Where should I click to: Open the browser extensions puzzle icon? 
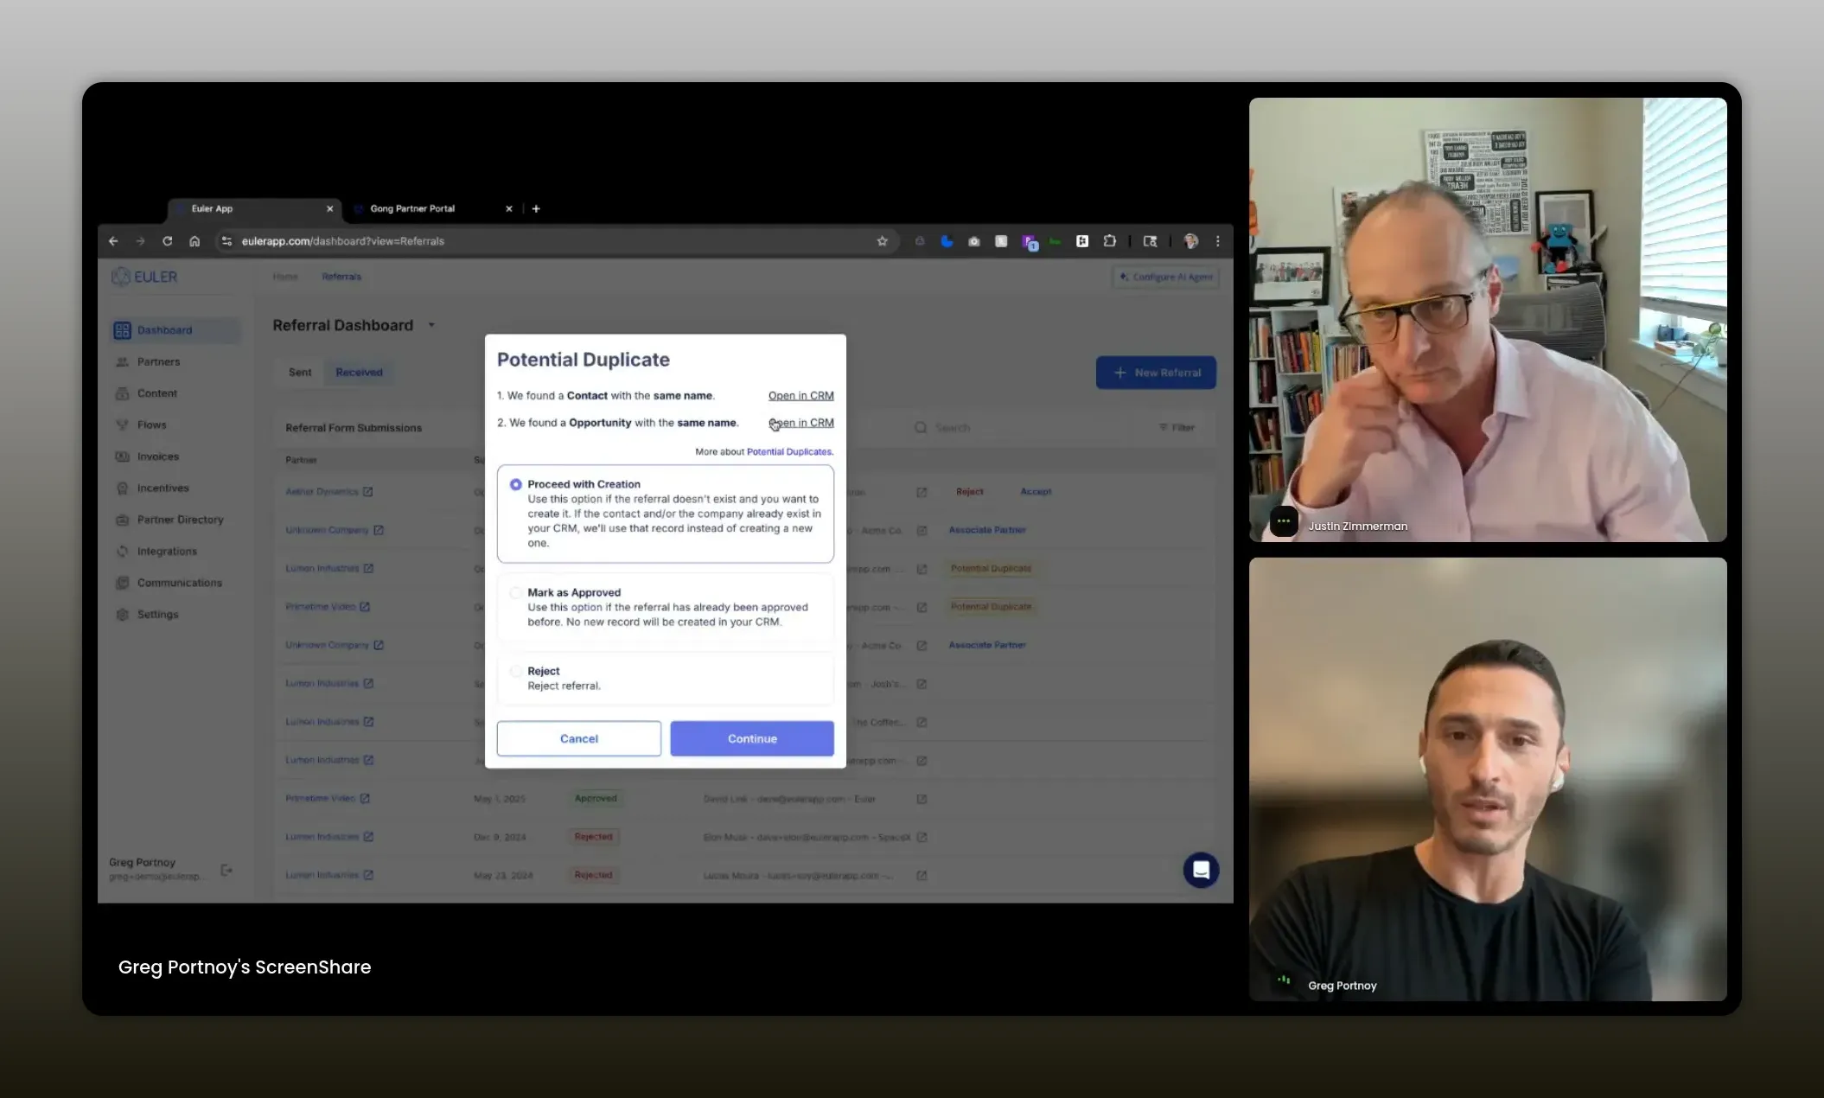point(1109,241)
